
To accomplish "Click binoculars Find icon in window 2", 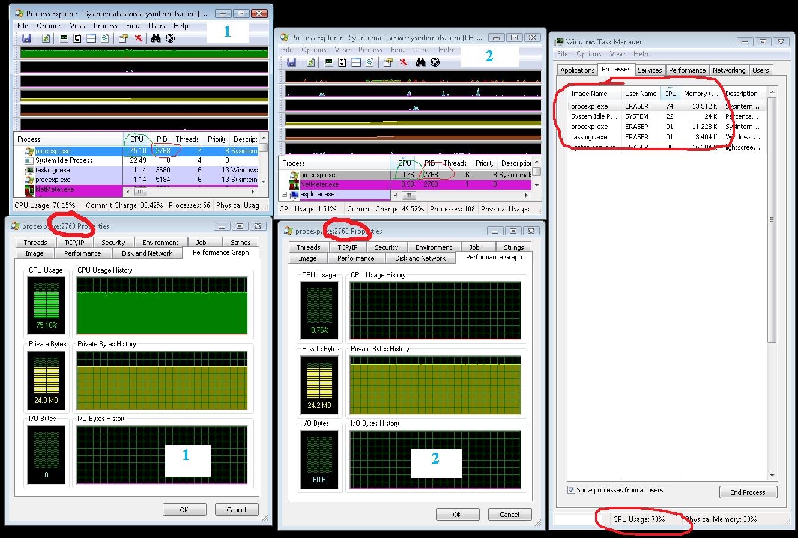I will 421,62.
